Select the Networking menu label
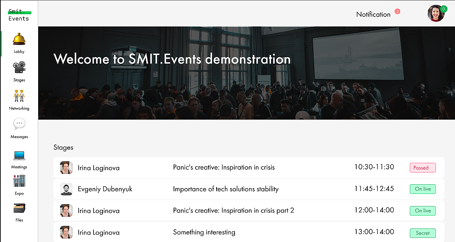The height and width of the screenshot is (242, 455). tap(19, 109)
